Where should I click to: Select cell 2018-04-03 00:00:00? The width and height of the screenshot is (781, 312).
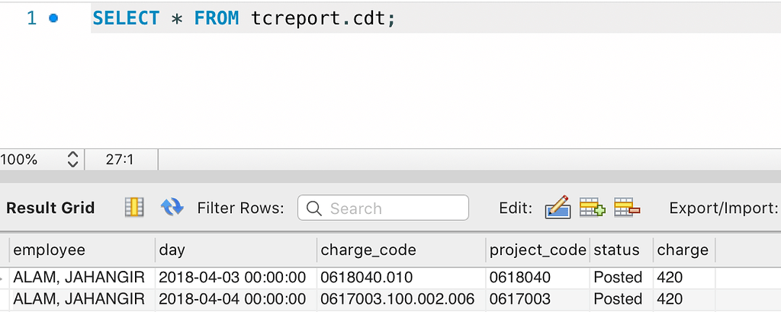coord(236,277)
